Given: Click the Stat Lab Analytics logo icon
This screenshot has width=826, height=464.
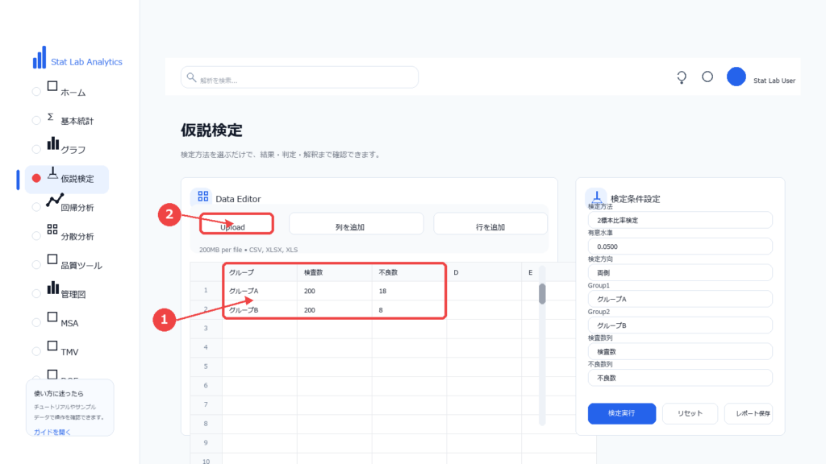Looking at the screenshot, I should [x=40, y=57].
